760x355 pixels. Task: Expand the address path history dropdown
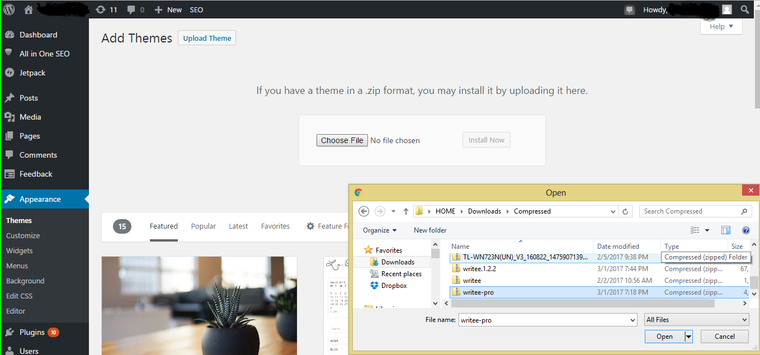click(614, 211)
